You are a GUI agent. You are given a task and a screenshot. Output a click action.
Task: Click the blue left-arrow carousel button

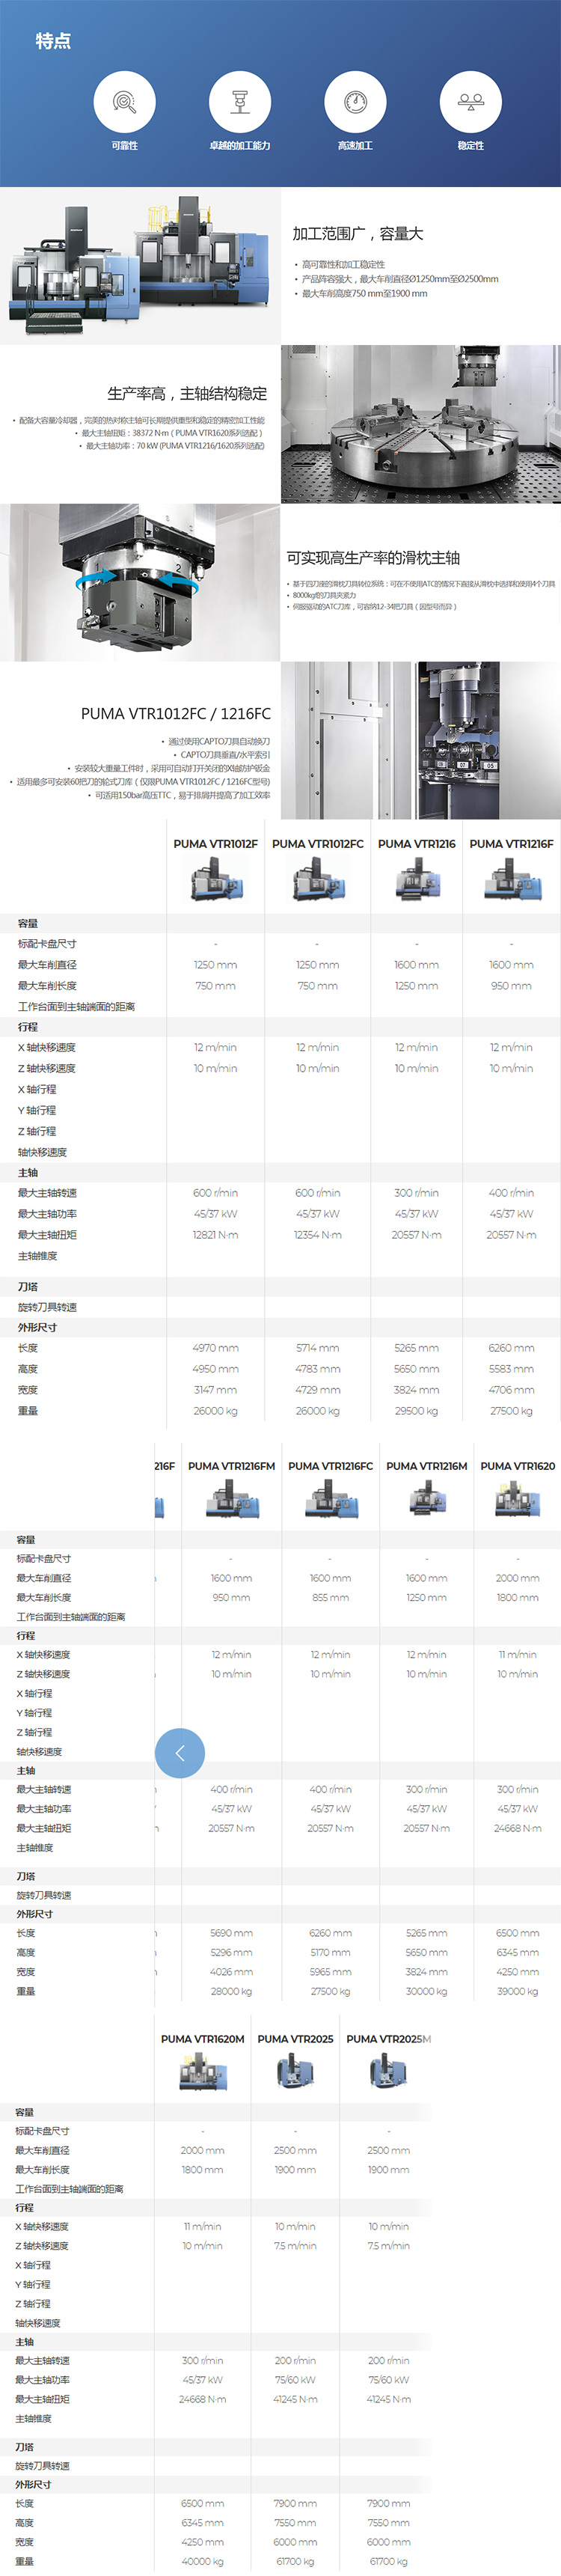tap(180, 1752)
